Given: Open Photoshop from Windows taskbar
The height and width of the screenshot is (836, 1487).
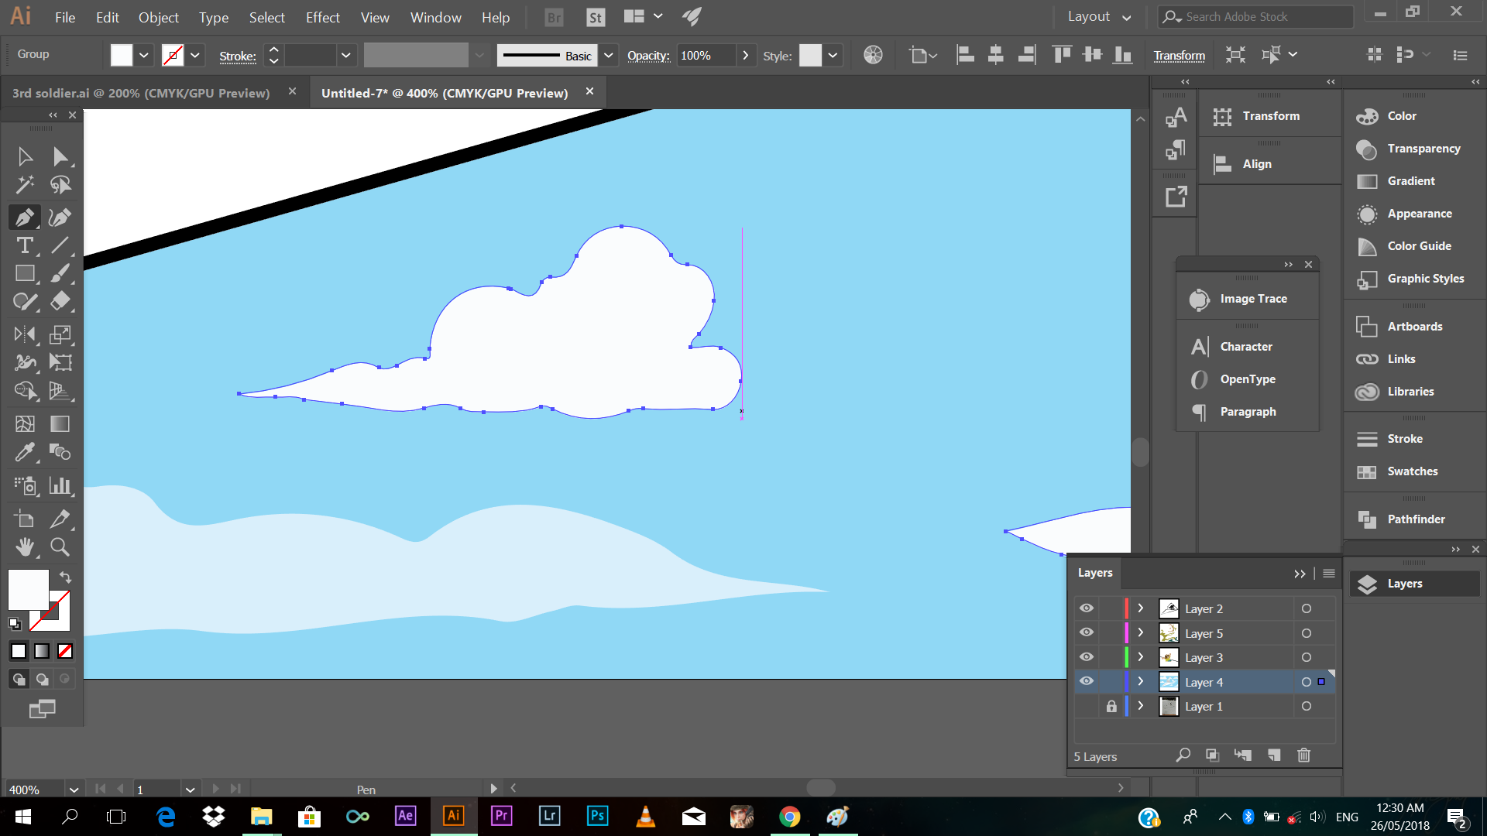Looking at the screenshot, I should (597, 816).
